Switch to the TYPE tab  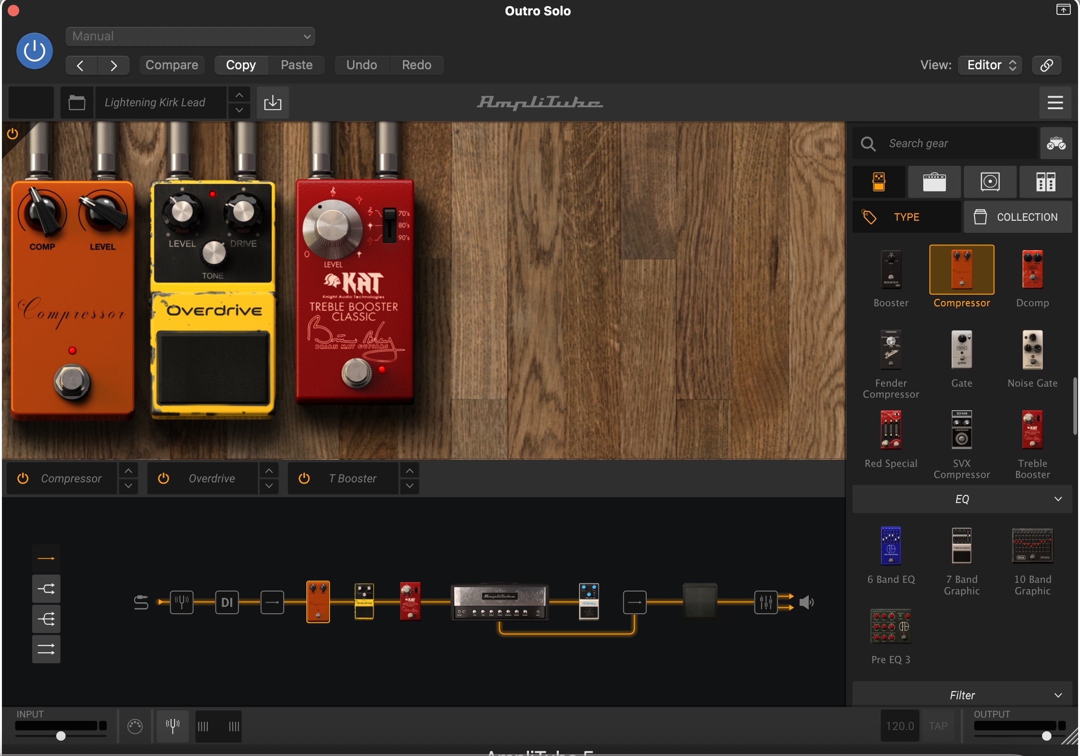(906, 217)
